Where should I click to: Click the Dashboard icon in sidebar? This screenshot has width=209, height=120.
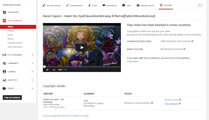(x=4, y=12)
